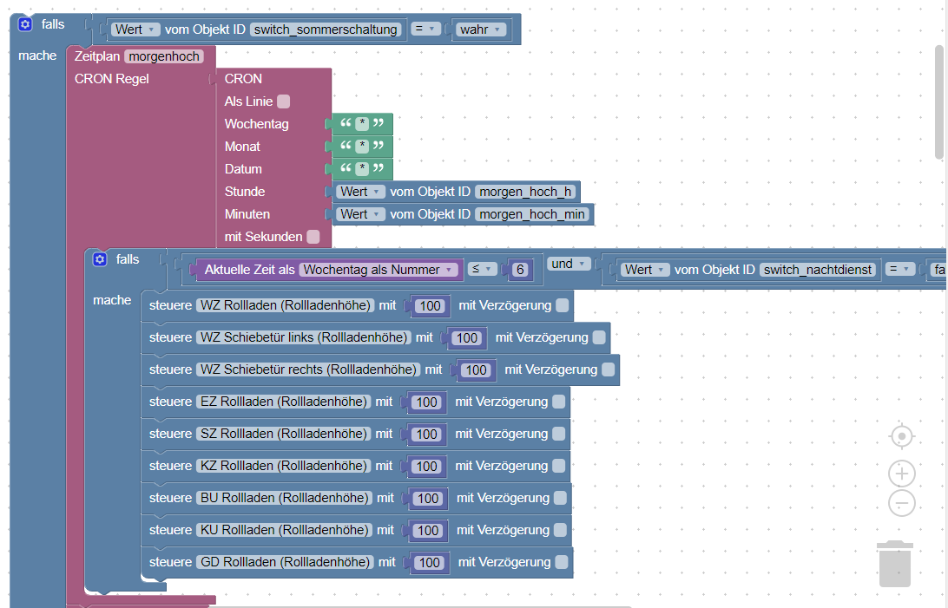The height and width of the screenshot is (608, 948).
Task: Open equals dropdown after switch_nachtdienst
Action: coord(900,269)
